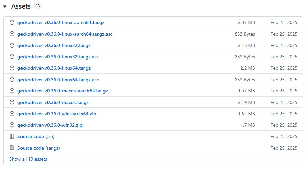Click package icon beside win32.zip
The image size is (307, 169).
tap(12, 125)
